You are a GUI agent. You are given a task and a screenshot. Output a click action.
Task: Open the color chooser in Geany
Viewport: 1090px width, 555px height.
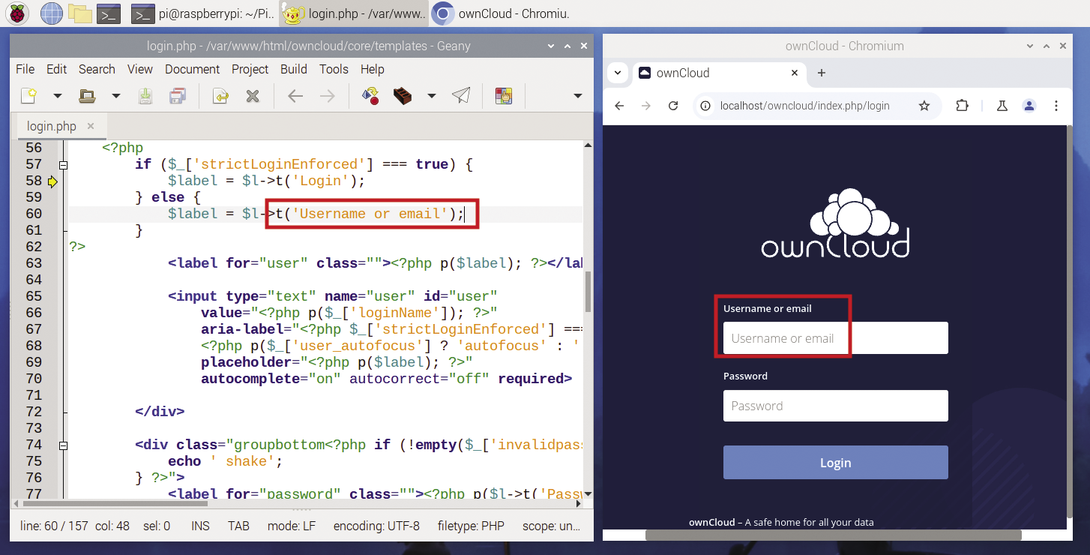click(x=504, y=95)
